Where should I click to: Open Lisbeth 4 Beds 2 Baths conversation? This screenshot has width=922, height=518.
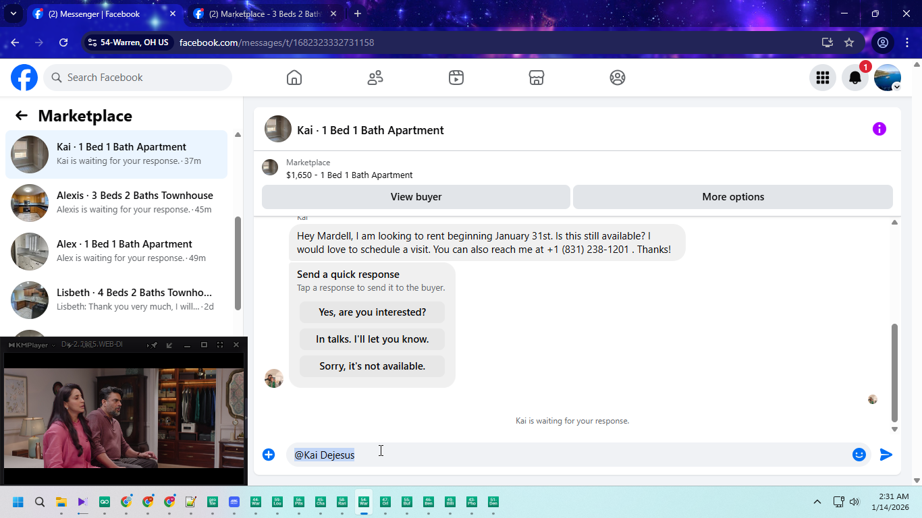116,300
